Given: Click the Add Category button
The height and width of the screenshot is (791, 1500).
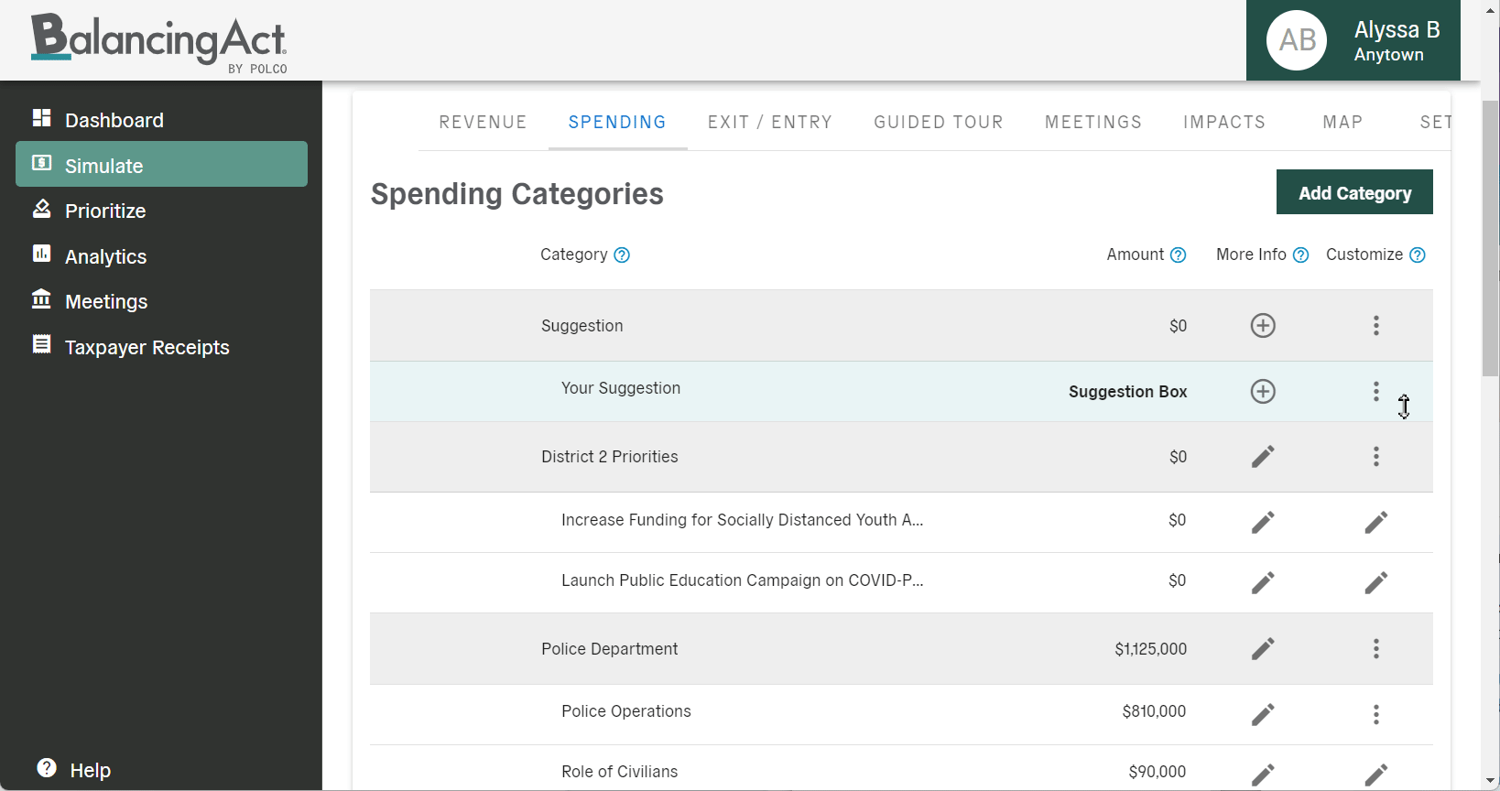Looking at the screenshot, I should (x=1354, y=192).
